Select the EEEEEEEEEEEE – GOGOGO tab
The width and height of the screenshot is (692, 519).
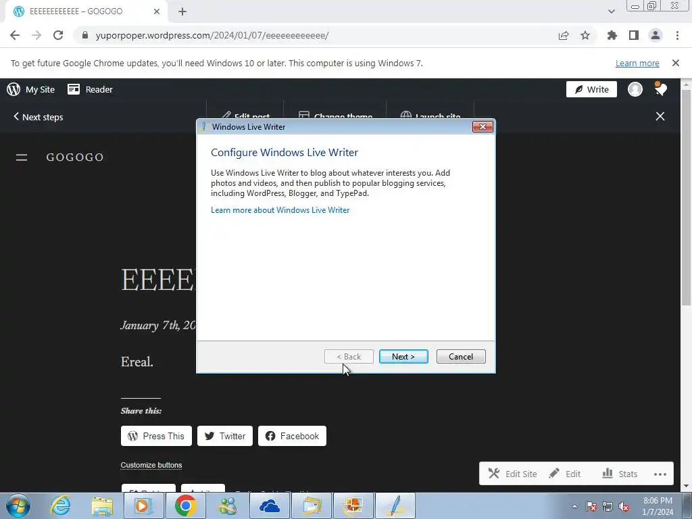[86, 11]
